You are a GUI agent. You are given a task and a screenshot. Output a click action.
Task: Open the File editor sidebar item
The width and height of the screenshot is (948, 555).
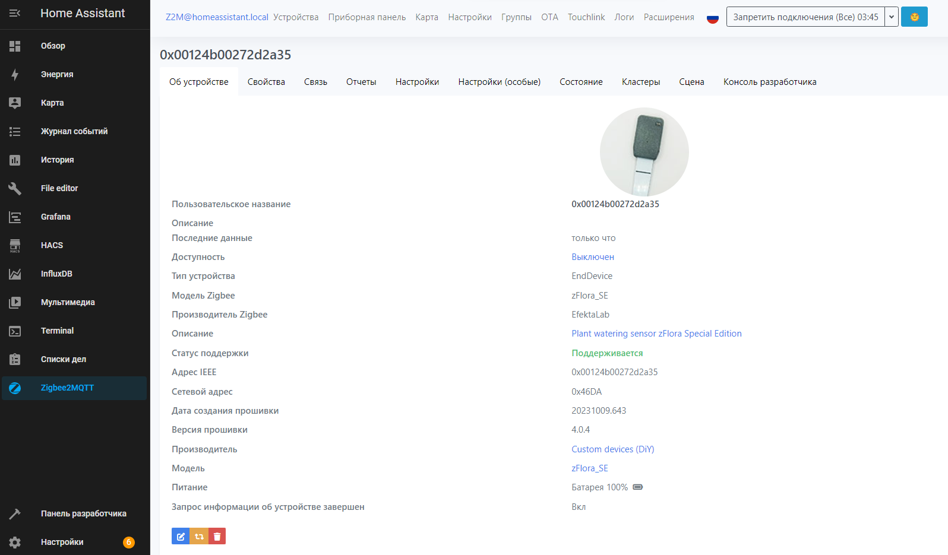coord(59,188)
